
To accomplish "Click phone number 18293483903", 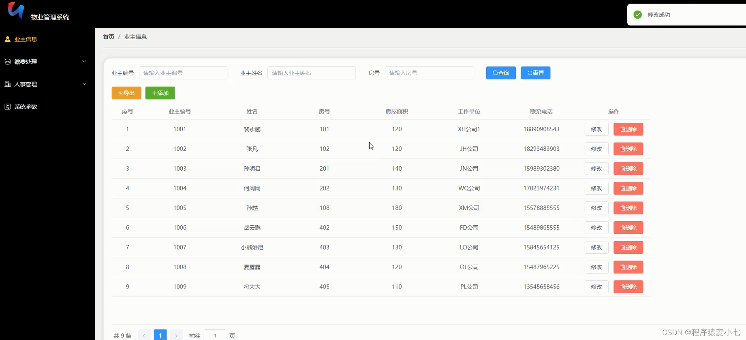I will (541, 149).
